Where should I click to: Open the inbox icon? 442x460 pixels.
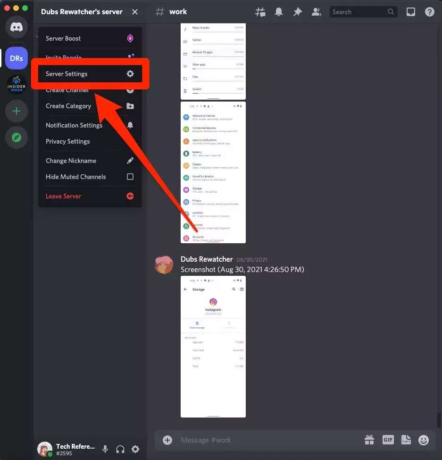point(411,12)
